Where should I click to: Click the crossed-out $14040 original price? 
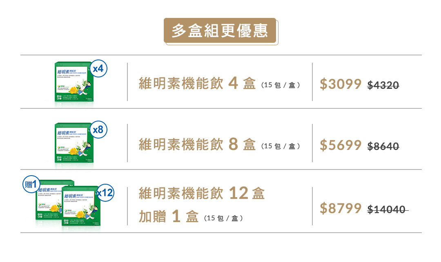[x=387, y=209]
